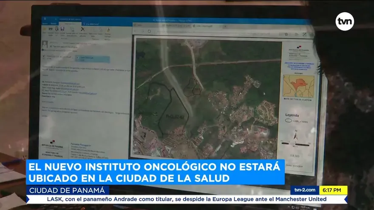This screenshot has height=210, width=374.
Task: Click the floppy-disk Save icon in Outlook ribbon
Action: coord(62,29)
